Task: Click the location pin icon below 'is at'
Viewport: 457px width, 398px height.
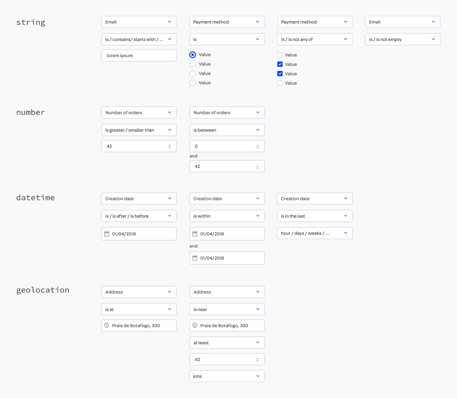Action: (x=107, y=325)
